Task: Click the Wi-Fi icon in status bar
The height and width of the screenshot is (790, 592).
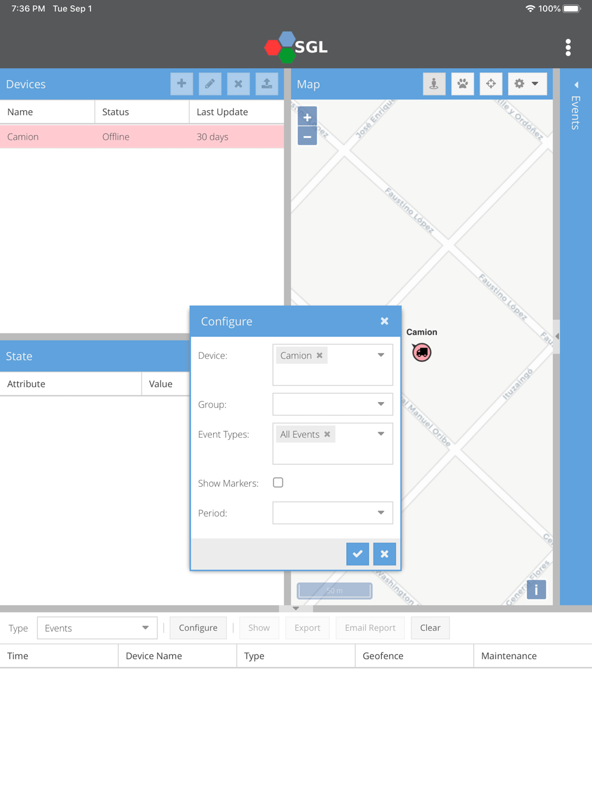Action: pos(530,9)
